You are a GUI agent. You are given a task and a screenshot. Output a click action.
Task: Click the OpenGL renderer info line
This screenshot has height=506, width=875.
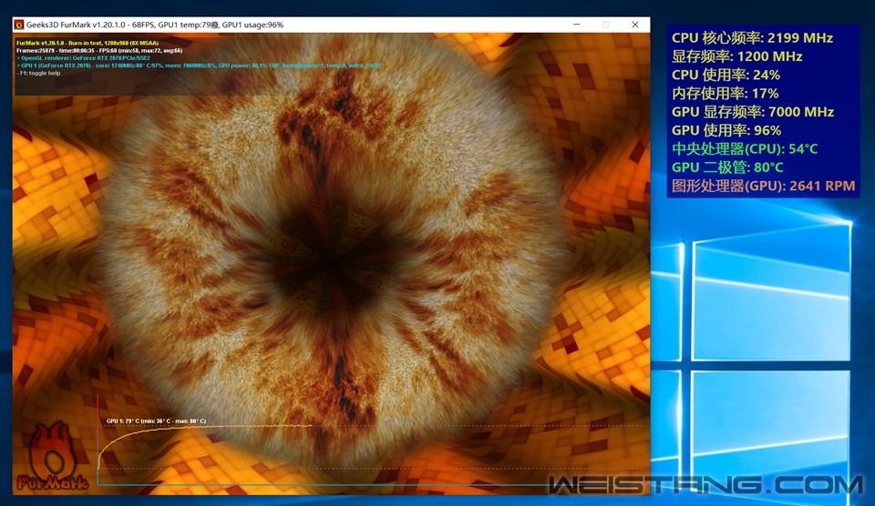coord(83,57)
